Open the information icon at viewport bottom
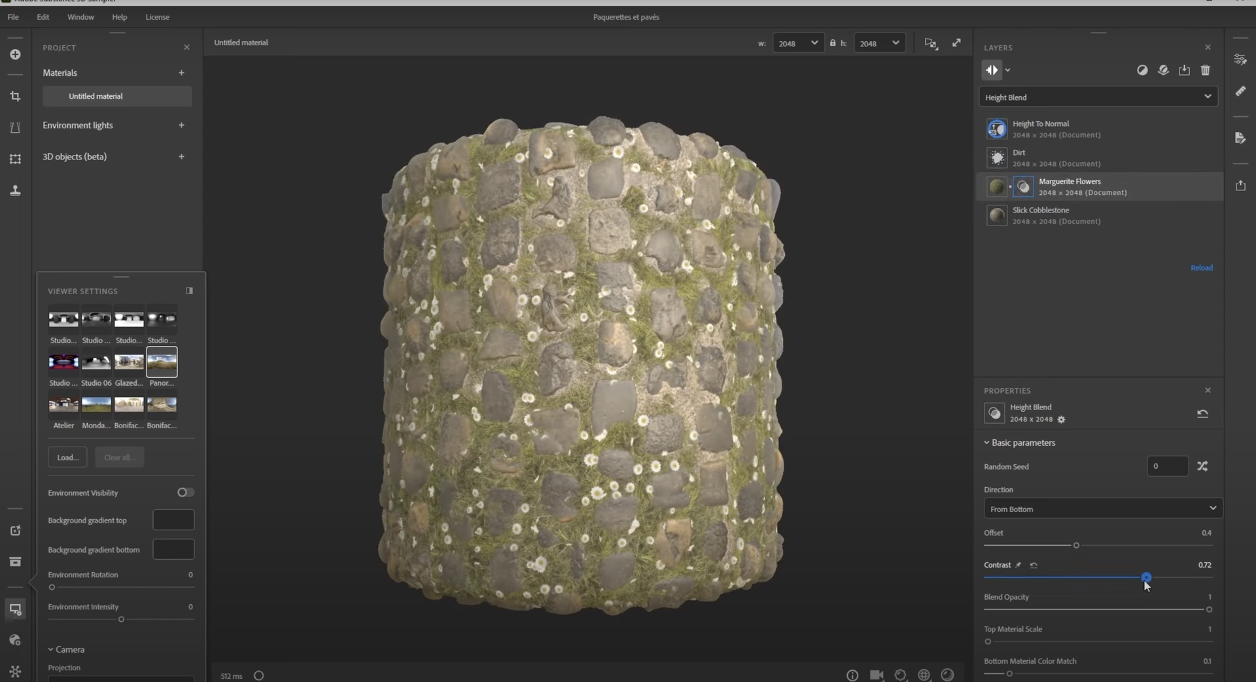This screenshot has width=1256, height=682. (852, 675)
